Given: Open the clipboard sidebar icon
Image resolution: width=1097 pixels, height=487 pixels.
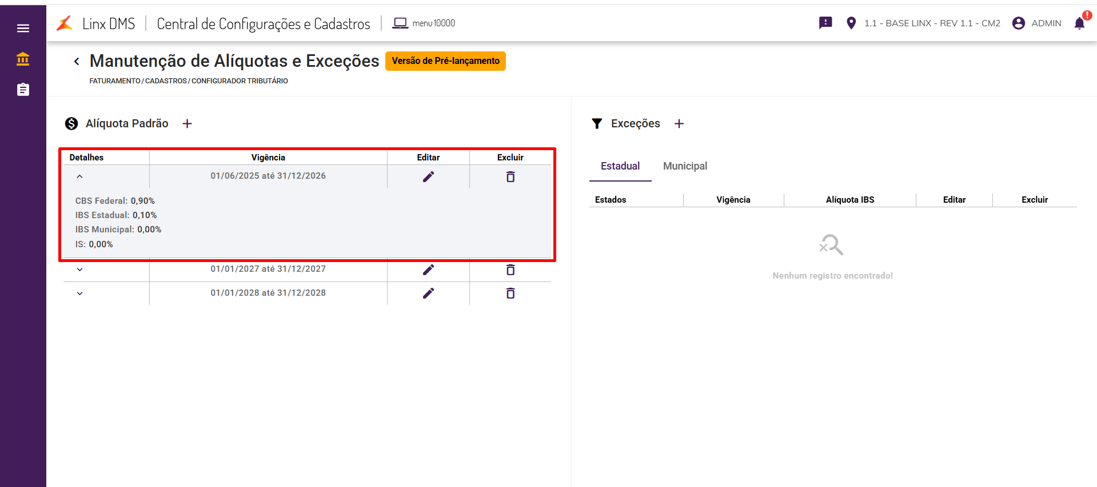Looking at the screenshot, I should 23,90.
